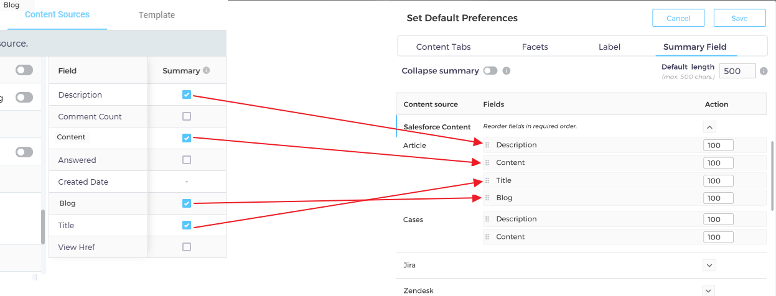
Task: Expand the Jira content source
Action: click(x=710, y=265)
